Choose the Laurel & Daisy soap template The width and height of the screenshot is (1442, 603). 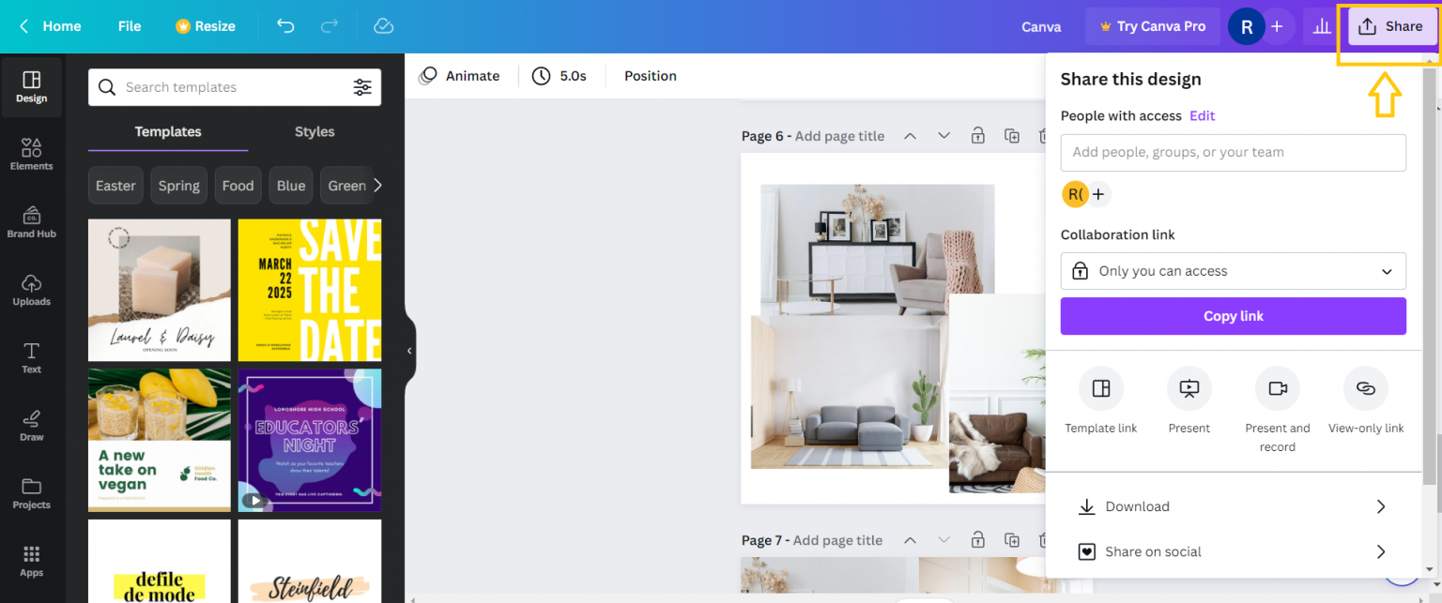point(160,290)
